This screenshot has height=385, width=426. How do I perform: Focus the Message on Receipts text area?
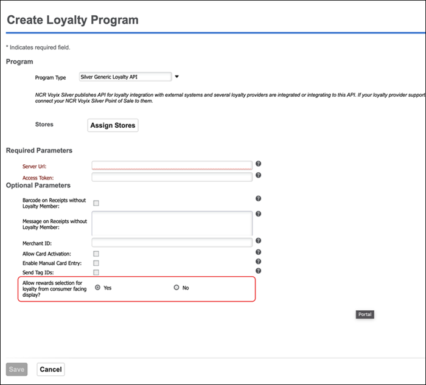pos(172,223)
